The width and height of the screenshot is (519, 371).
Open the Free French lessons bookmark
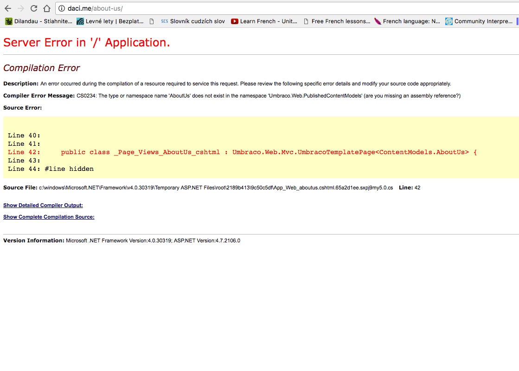pyautogui.click(x=337, y=21)
